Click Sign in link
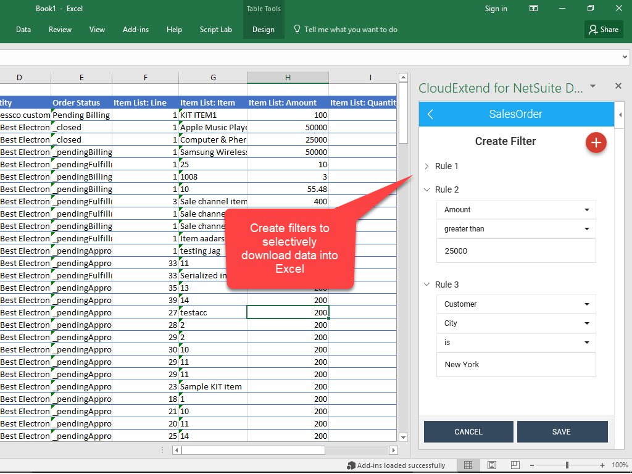The image size is (632, 474). point(496,9)
